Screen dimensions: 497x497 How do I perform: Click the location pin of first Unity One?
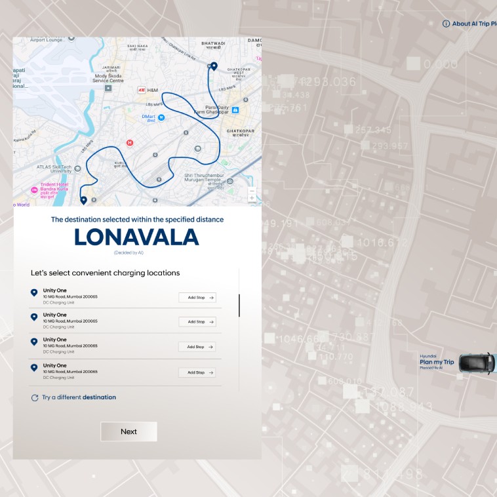coord(34,292)
